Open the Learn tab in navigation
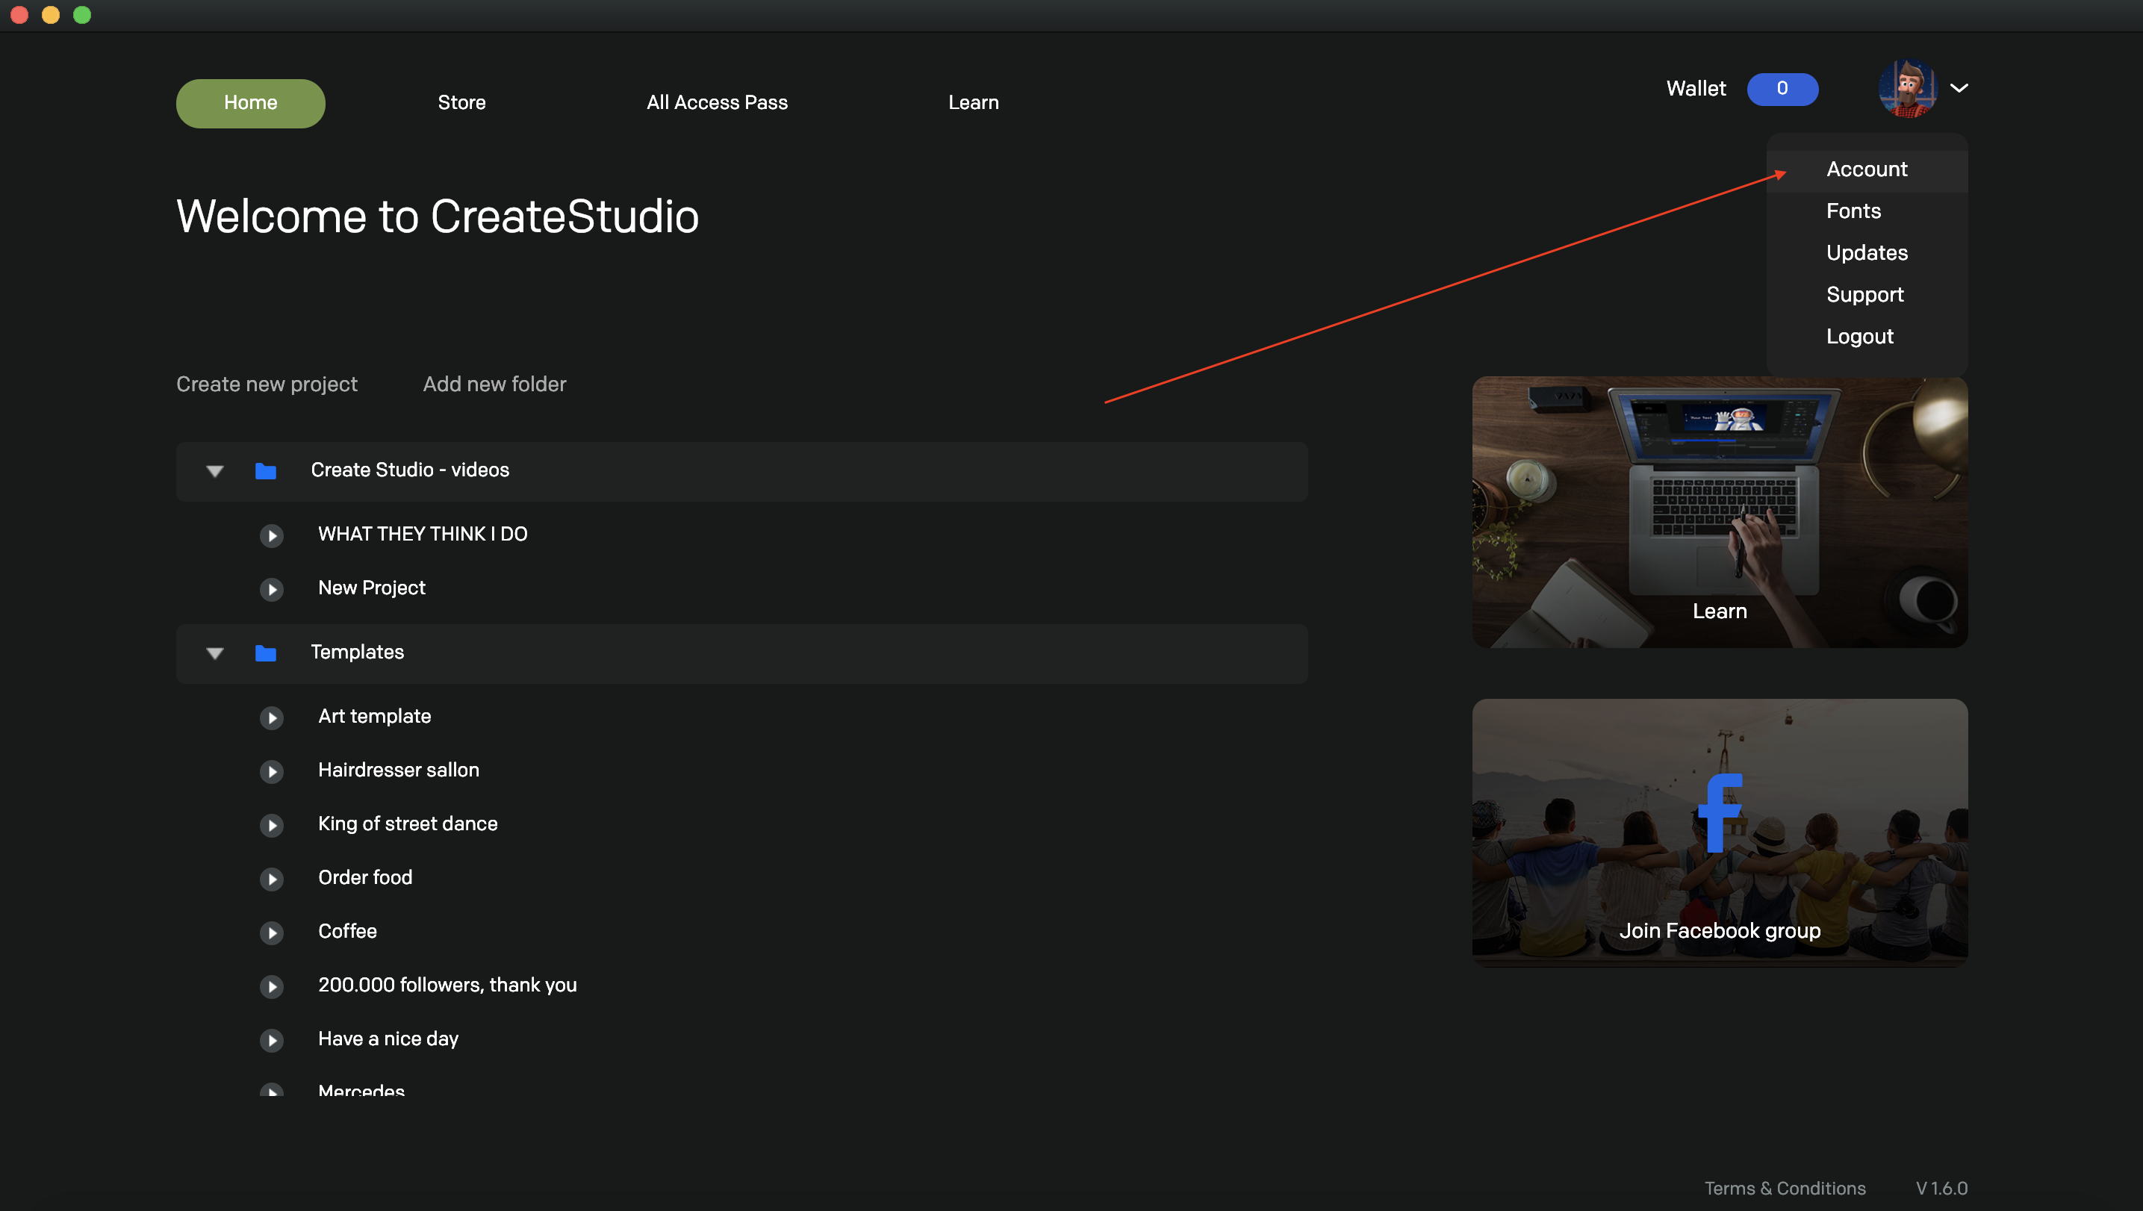 click(x=974, y=103)
